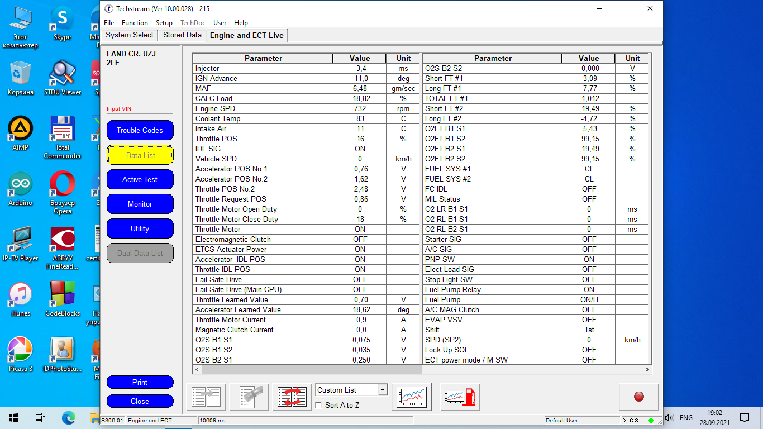Select the Throttle Motor Current row
763x429 pixels.
pos(307,320)
